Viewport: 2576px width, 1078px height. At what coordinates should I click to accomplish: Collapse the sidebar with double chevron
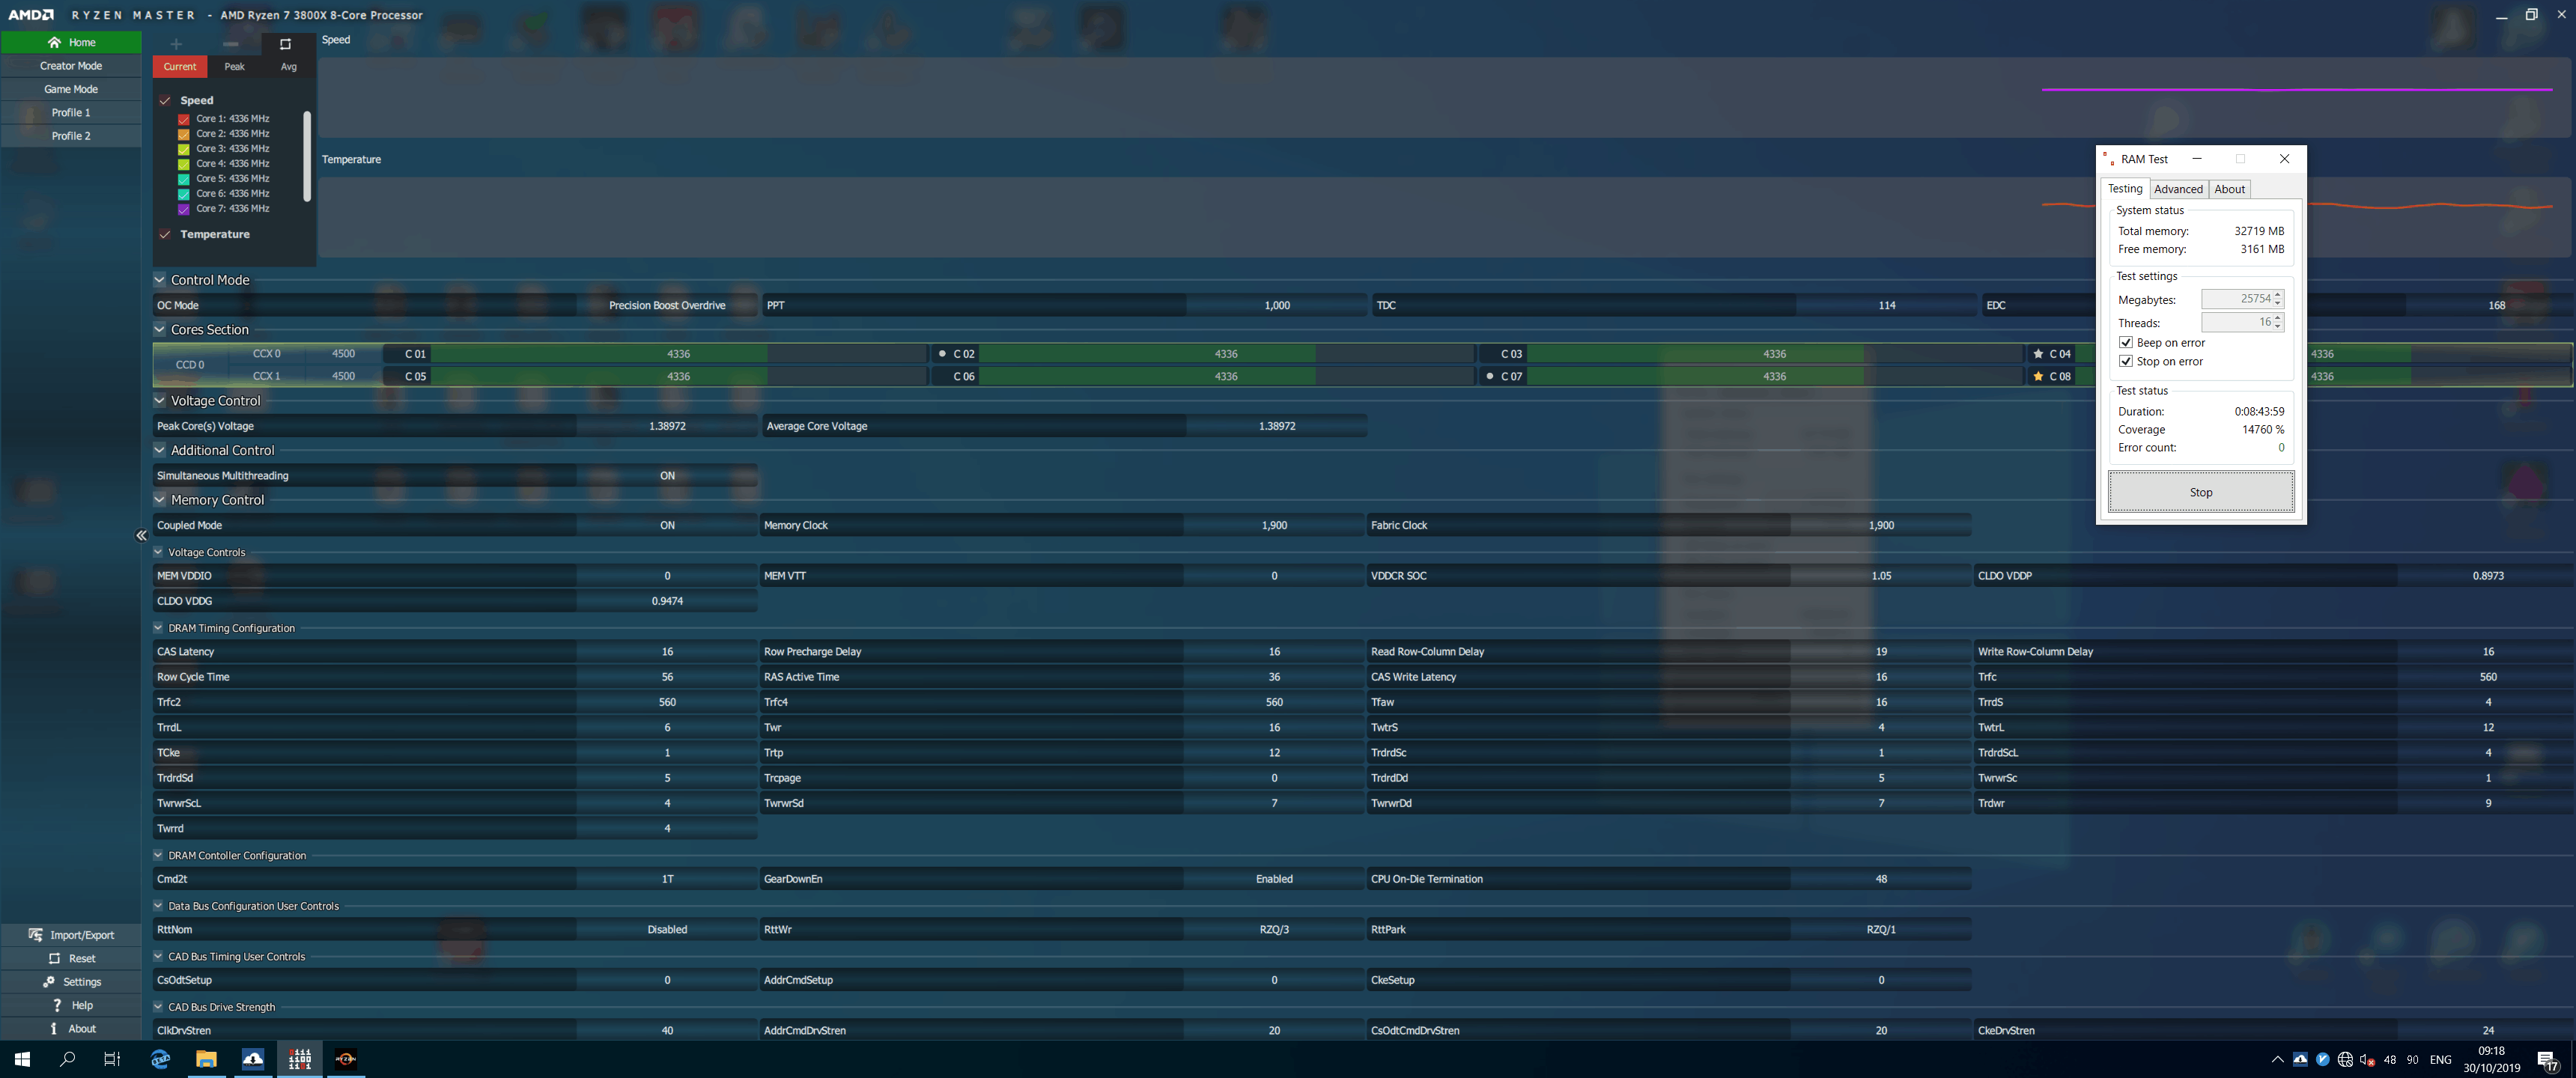coord(141,536)
